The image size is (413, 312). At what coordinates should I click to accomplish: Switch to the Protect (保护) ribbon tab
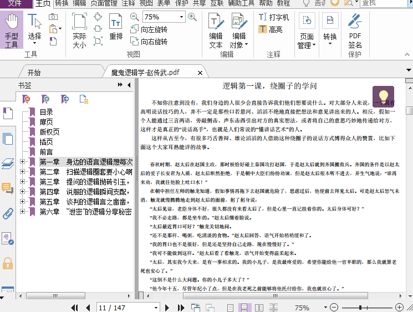pos(181,3)
